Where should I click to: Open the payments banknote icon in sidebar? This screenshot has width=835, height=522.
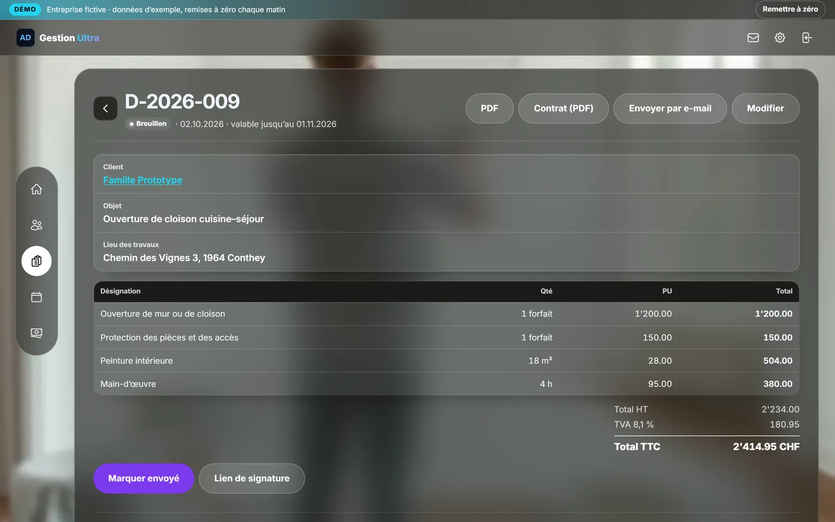pyautogui.click(x=37, y=333)
